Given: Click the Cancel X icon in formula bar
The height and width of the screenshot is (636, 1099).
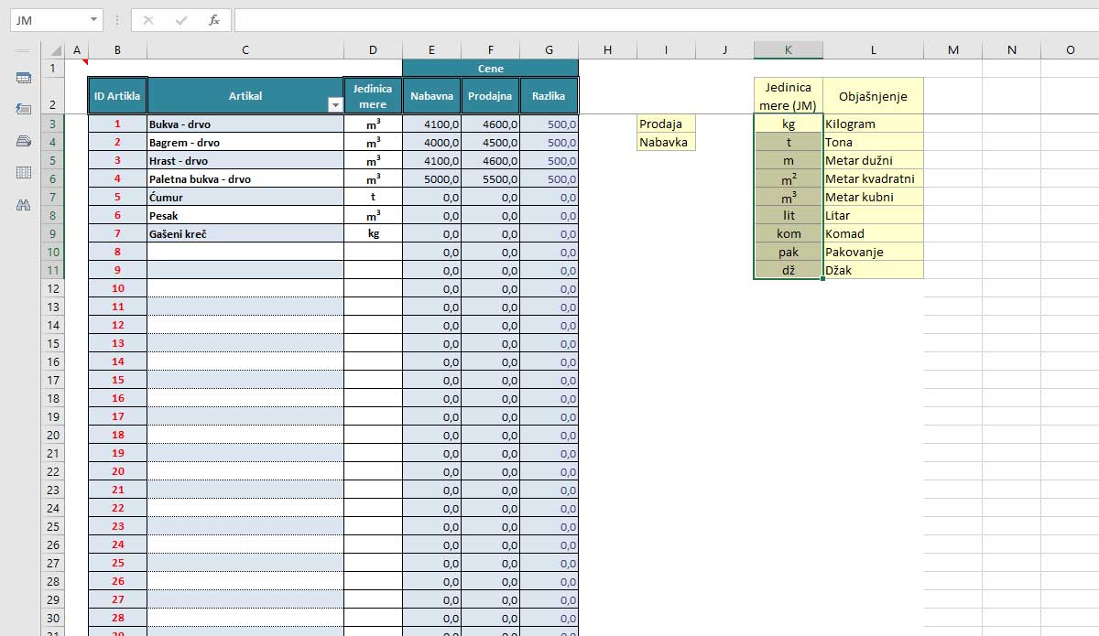Looking at the screenshot, I should [x=149, y=20].
